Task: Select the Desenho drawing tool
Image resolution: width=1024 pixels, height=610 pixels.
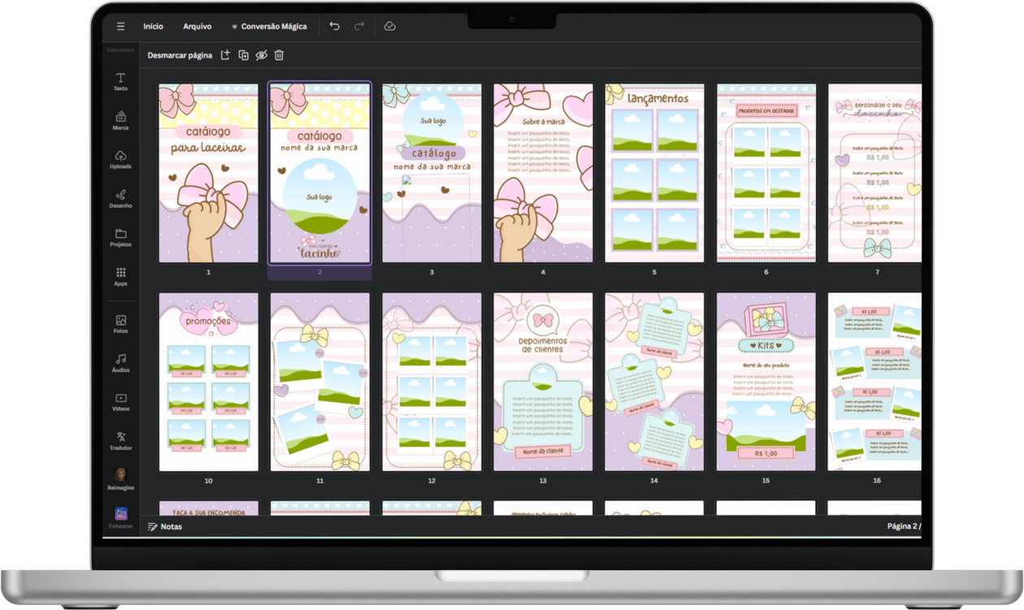Action: [x=120, y=197]
